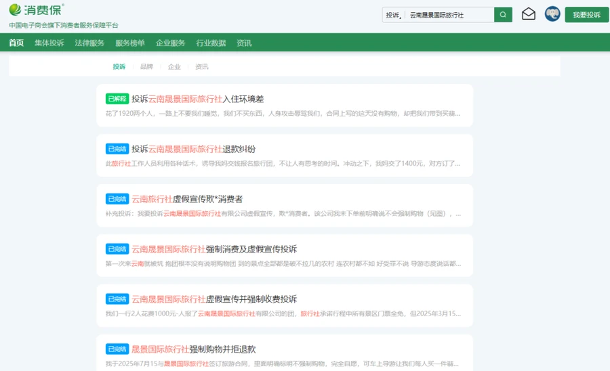Click summary text starting 我们一行2人花费1000元
The width and height of the screenshot is (610, 371).
click(283, 313)
